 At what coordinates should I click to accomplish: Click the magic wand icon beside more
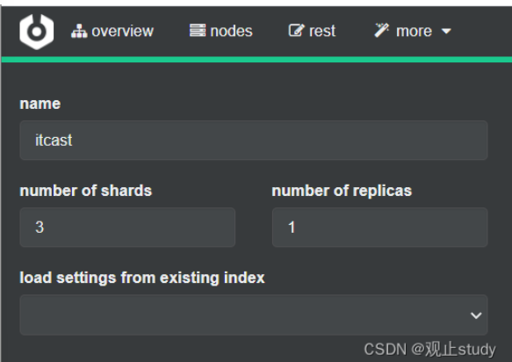(382, 31)
